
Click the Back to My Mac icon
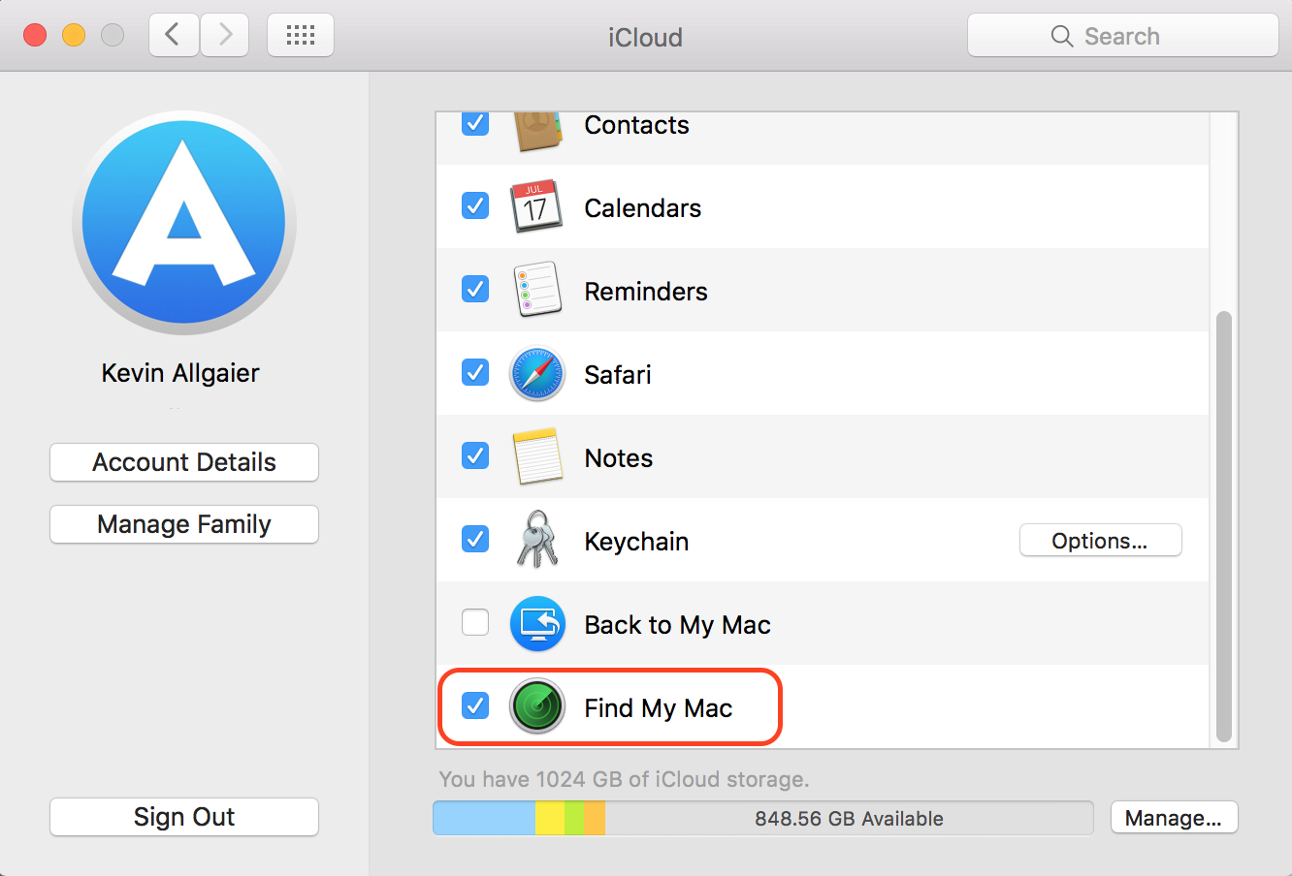537,624
